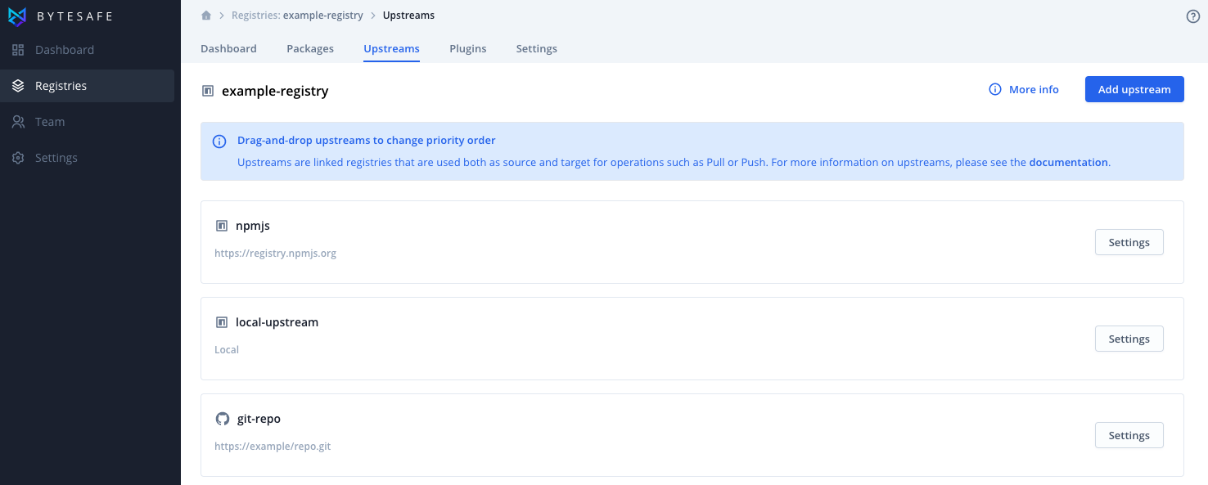Click the Team people icon in sidebar

pos(18,122)
